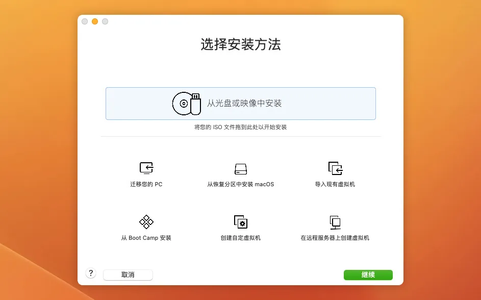Image resolution: width=481 pixels, height=300 pixels.
Task: Select the 迁移您的 PC label
Action: (x=146, y=184)
